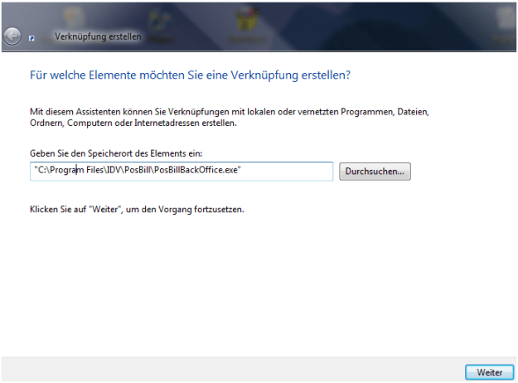The height and width of the screenshot is (383, 518).
Task: Click the label 'Geben Sie den Speicherort des Elements ein:'
Action: (116, 153)
